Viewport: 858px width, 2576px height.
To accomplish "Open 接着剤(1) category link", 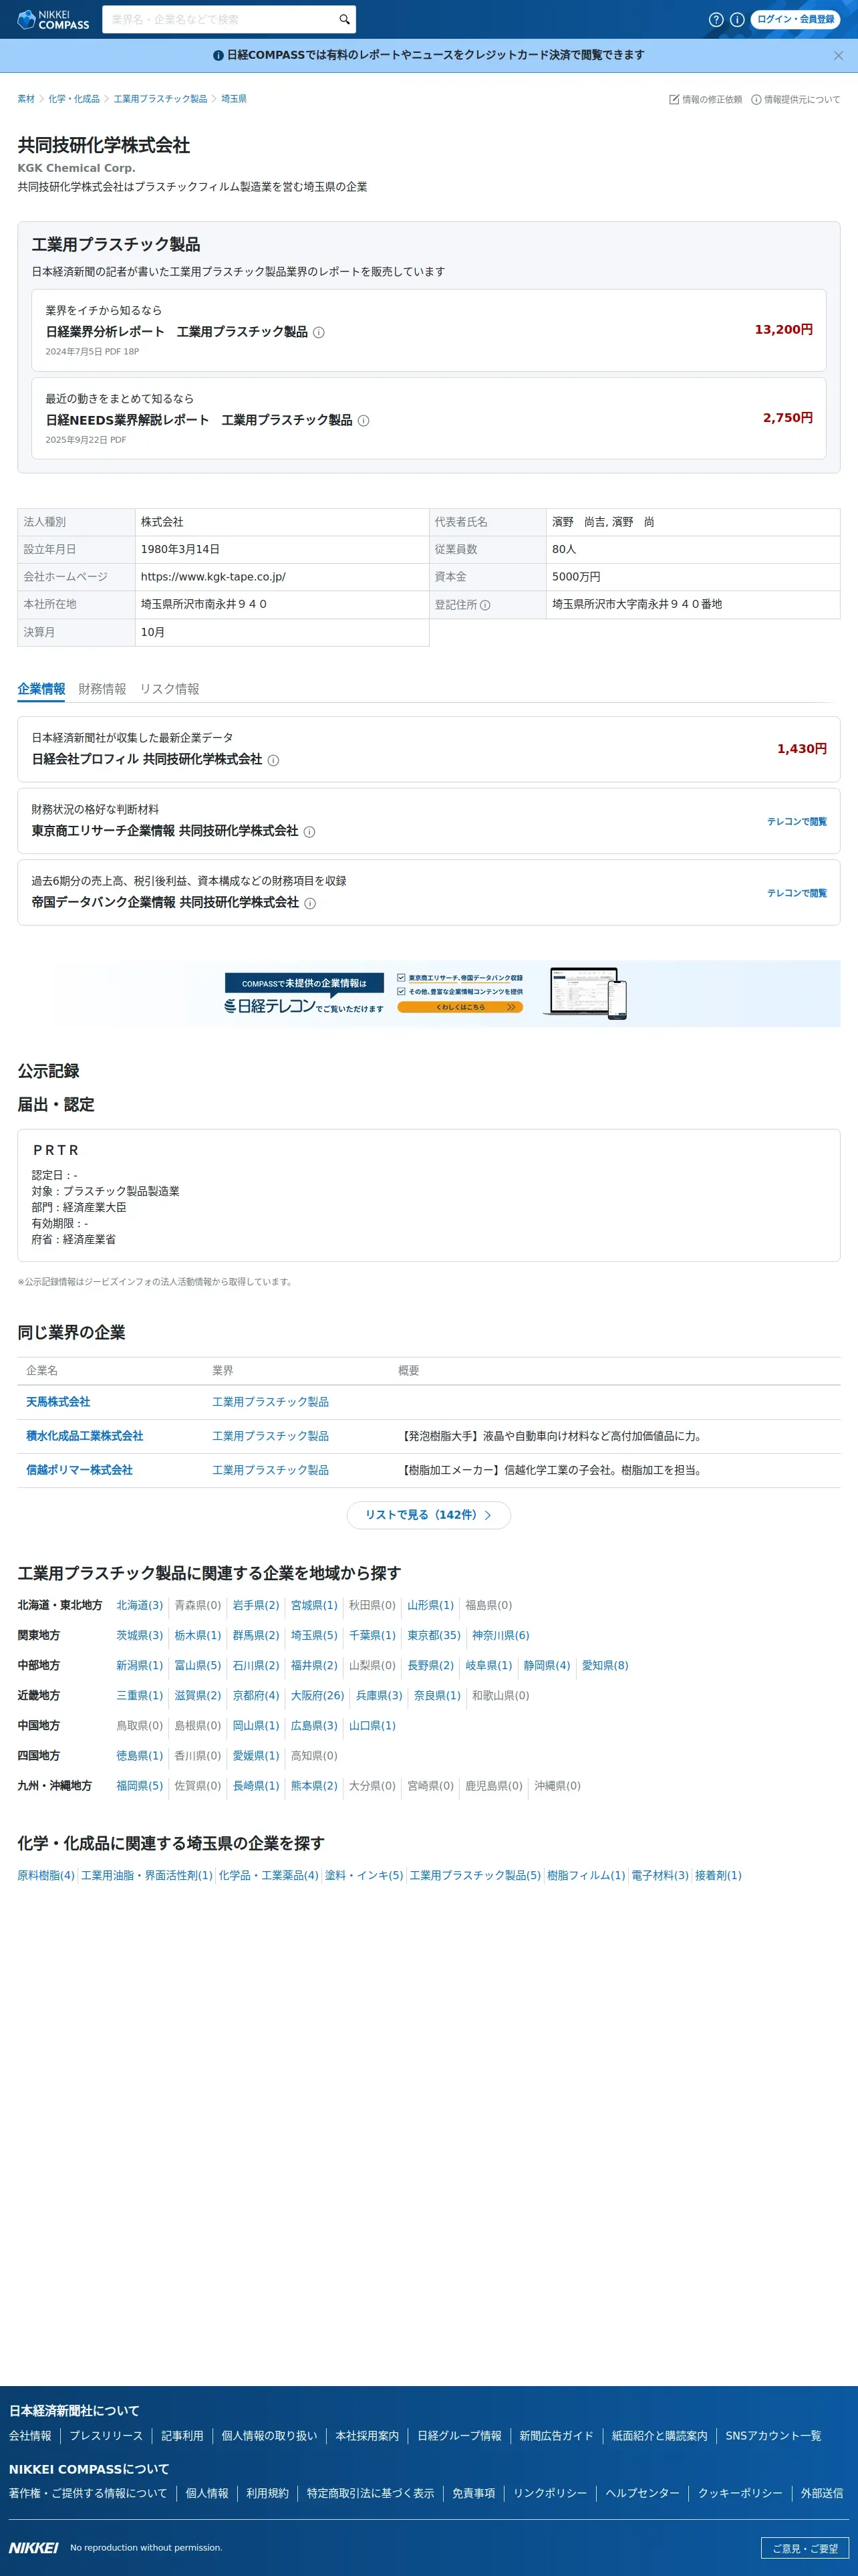I will (x=718, y=1875).
